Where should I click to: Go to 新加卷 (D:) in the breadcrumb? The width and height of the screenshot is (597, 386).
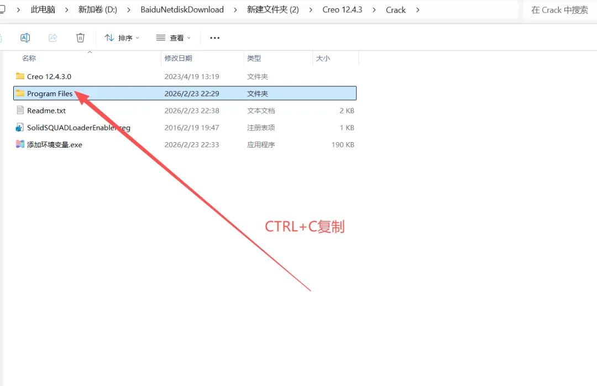click(98, 10)
